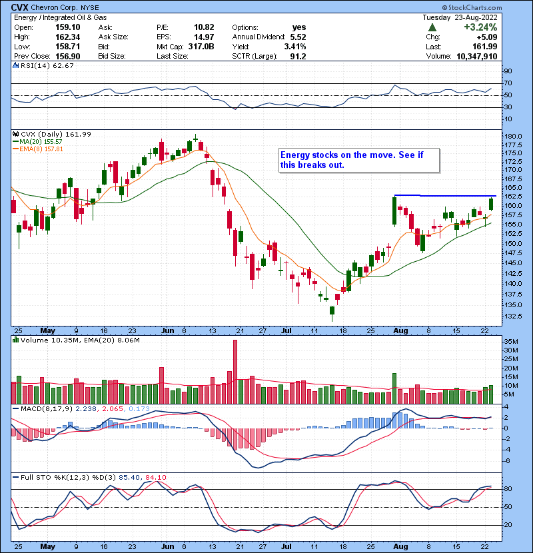Click the EPS value 14.97
Image resolution: width=533 pixels, height=553 pixels.
pos(204,37)
